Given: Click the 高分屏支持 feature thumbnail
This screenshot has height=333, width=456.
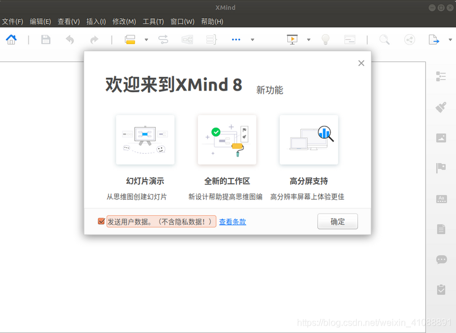Looking at the screenshot, I should point(309,139).
